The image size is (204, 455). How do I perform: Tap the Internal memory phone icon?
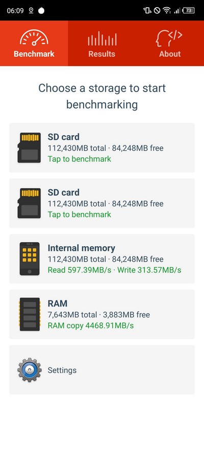[x=30, y=258]
